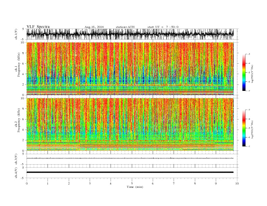
Task: Click the '-5' label on ch.1 colorbar
Action: pos(249,73)
